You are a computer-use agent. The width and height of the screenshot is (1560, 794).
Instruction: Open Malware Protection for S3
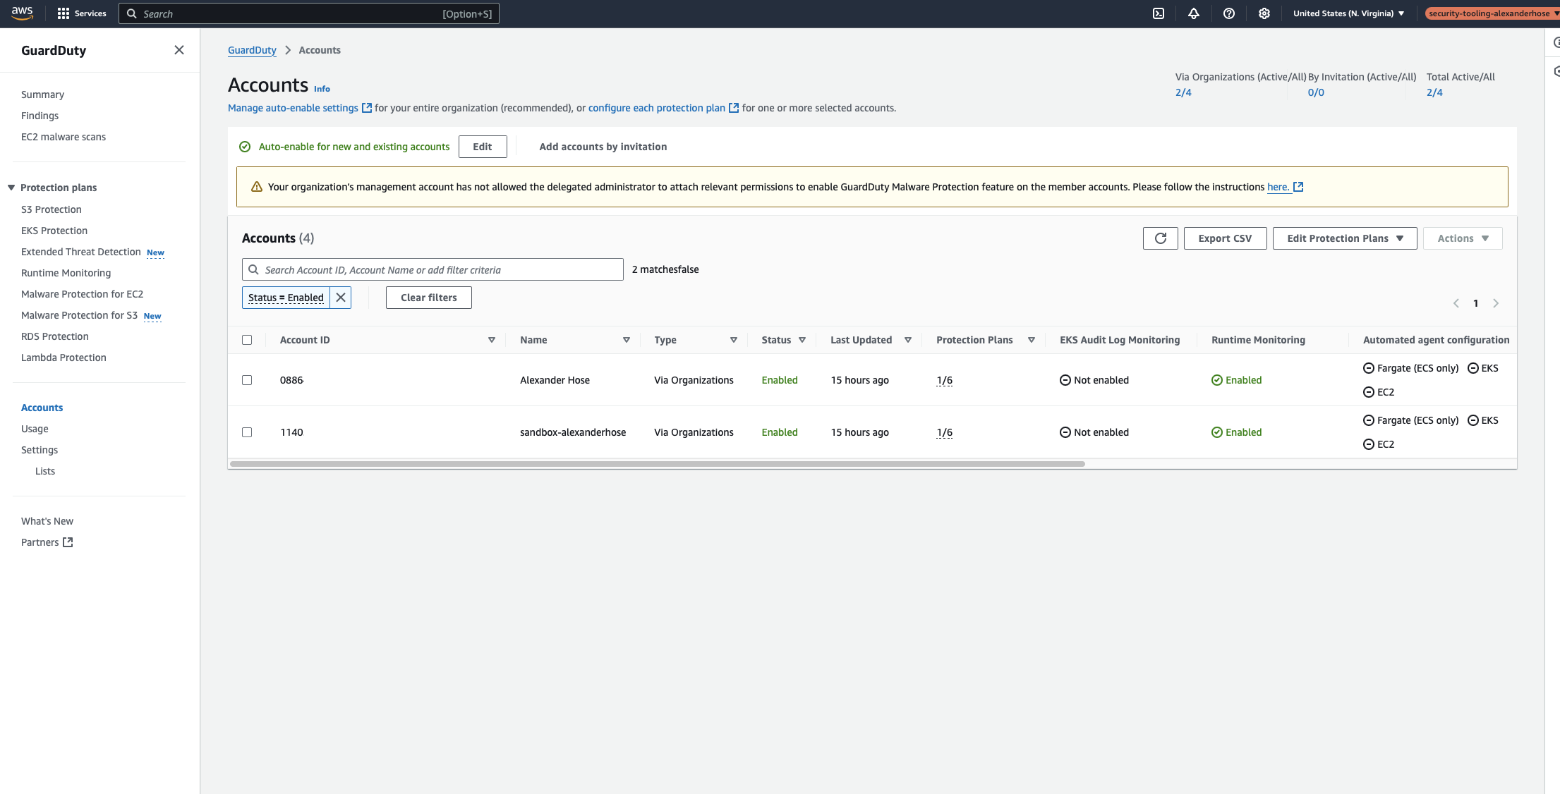point(79,315)
